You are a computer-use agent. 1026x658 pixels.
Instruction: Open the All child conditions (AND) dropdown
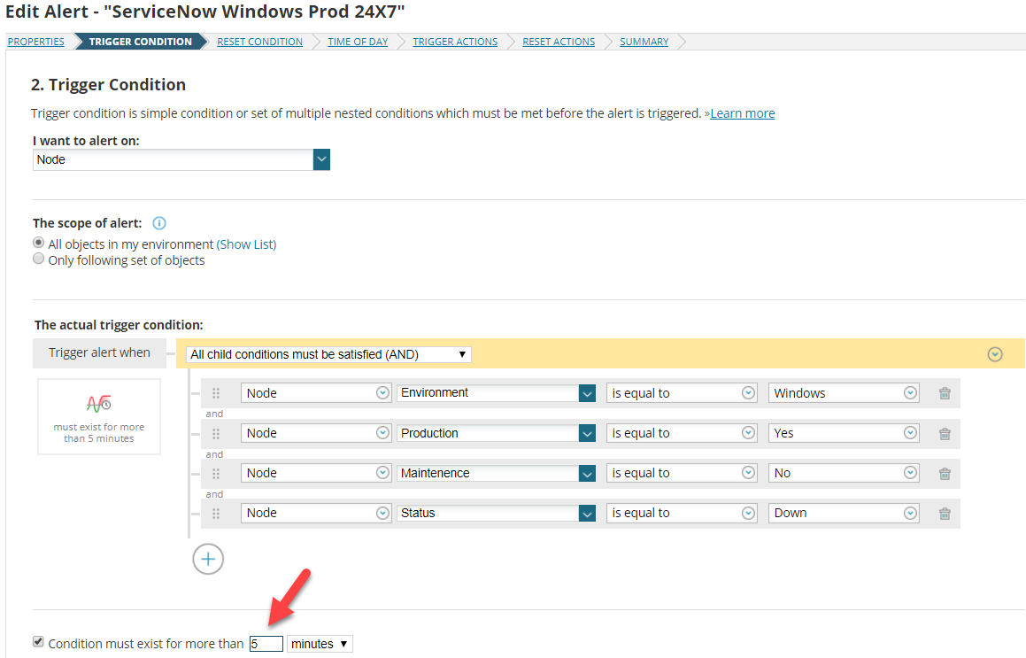pos(328,354)
